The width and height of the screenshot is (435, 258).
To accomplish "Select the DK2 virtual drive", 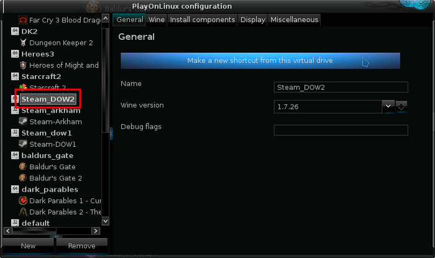I will [x=29, y=31].
